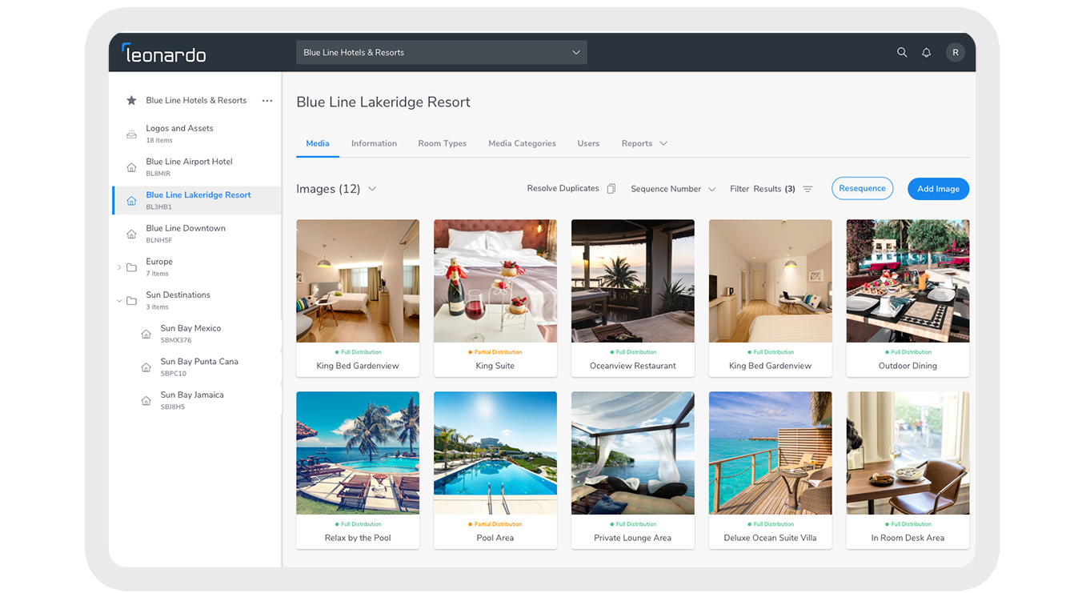The height and width of the screenshot is (593, 1074).
Task: Click the Blue Line Lakeridge Resort house icon
Action: point(131,201)
